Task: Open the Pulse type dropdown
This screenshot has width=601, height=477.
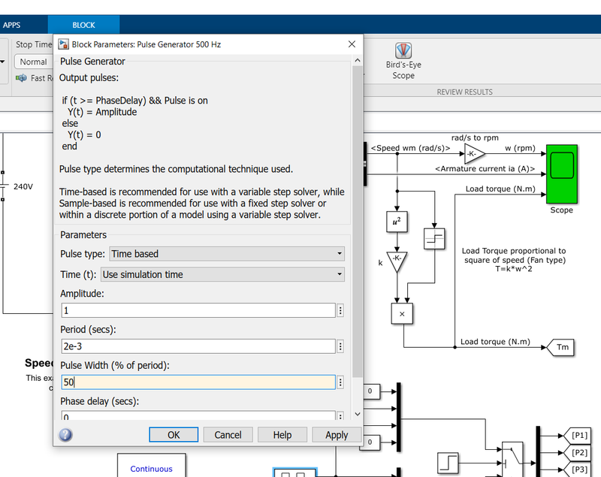Action: pyautogui.click(x=339, y=253)
